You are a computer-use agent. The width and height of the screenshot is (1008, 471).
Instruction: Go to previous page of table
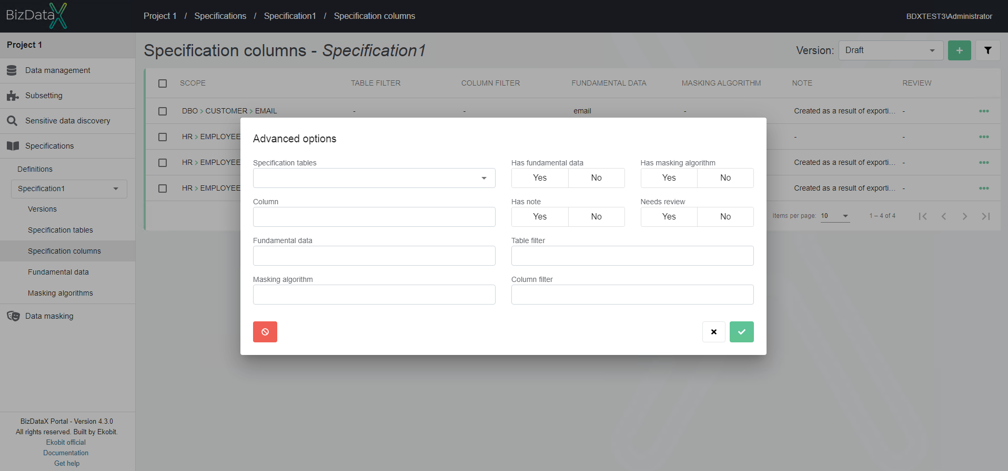944,216
